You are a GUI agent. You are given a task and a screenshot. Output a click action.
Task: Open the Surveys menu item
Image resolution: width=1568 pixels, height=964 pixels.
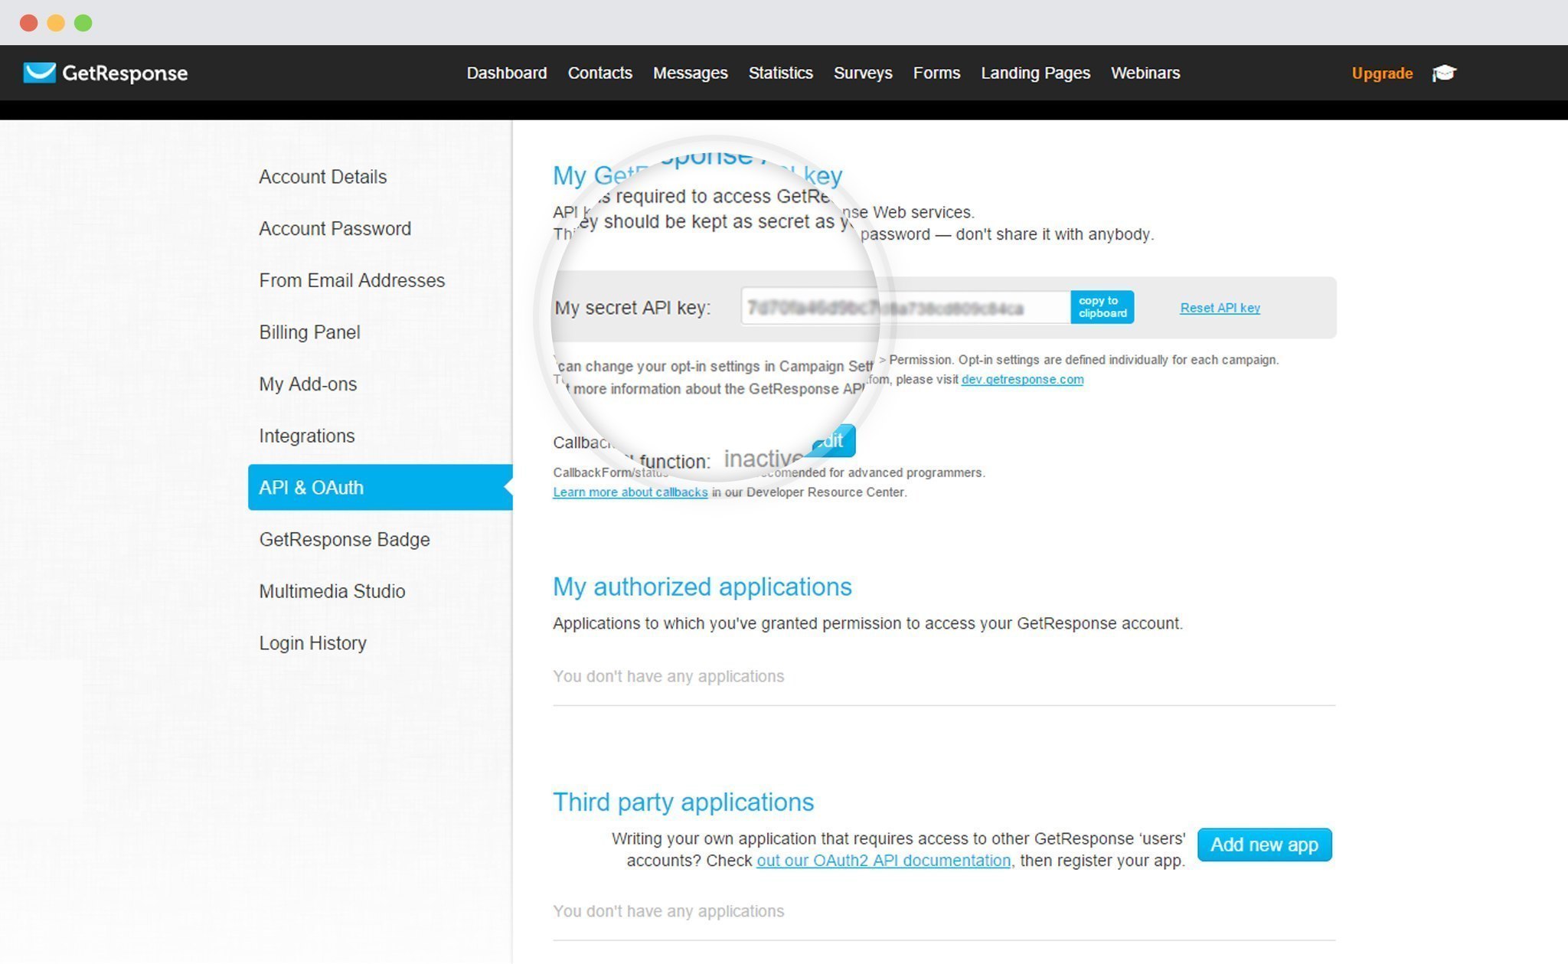[863, 73]
